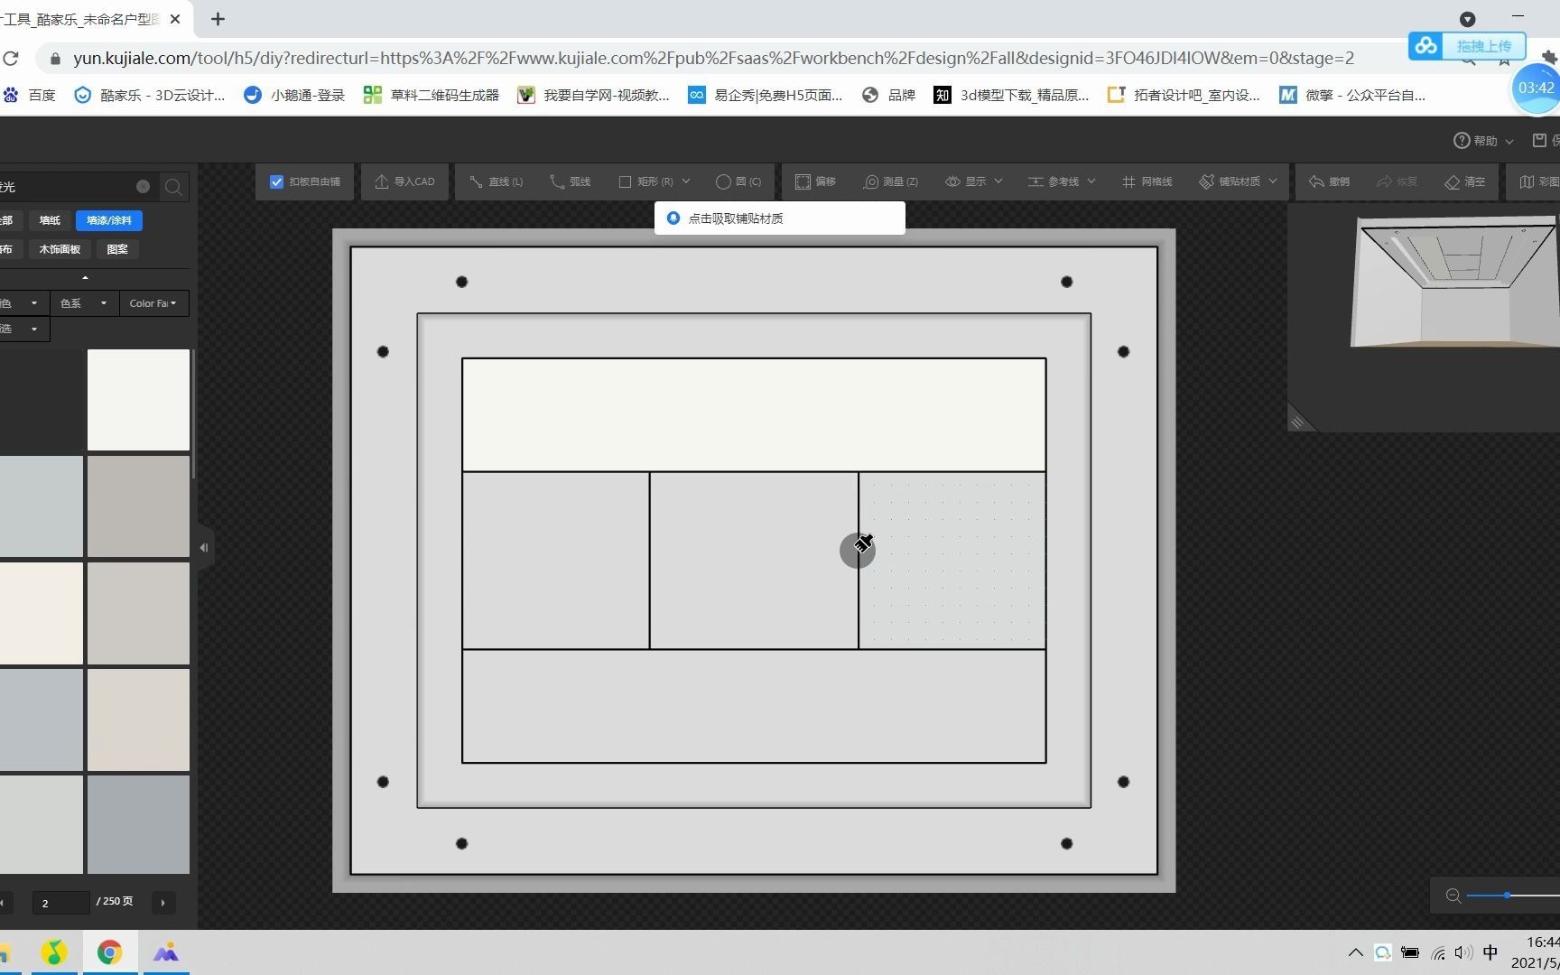Select the 偏移 offset tool
Viewport: 1560px width, 975px height.
(815, 181)
